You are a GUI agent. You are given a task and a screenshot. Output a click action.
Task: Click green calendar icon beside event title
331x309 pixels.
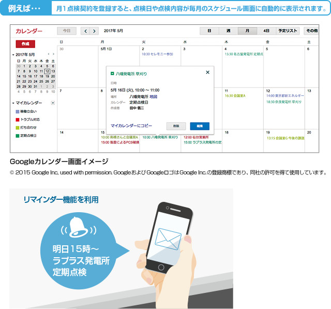(x=112, y=73)
